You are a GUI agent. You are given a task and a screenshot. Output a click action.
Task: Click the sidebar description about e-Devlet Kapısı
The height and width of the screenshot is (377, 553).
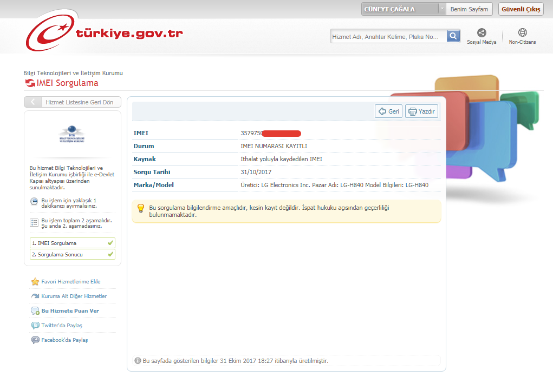72,177
